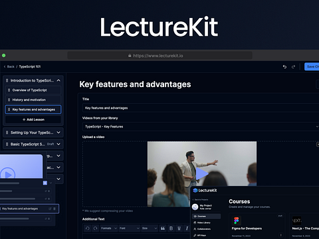Click the LectureKit logo in Courses panel
The width and height of the screenshot is (319, 239).
point(205,191)
